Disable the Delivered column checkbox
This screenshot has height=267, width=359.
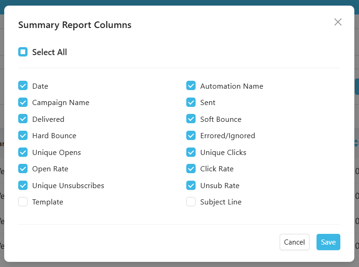click(23, 119)
